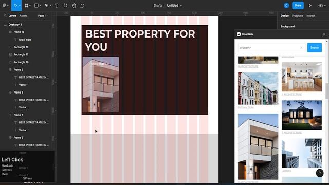This screenshot has height=185, width=329.
Task: Click the Rectangle 18 layer icon
Action: (10, 47)
